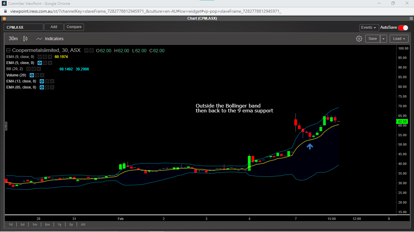This screenshot has width=414, height=232.
Task: Click the Add button
Action: 54,27
